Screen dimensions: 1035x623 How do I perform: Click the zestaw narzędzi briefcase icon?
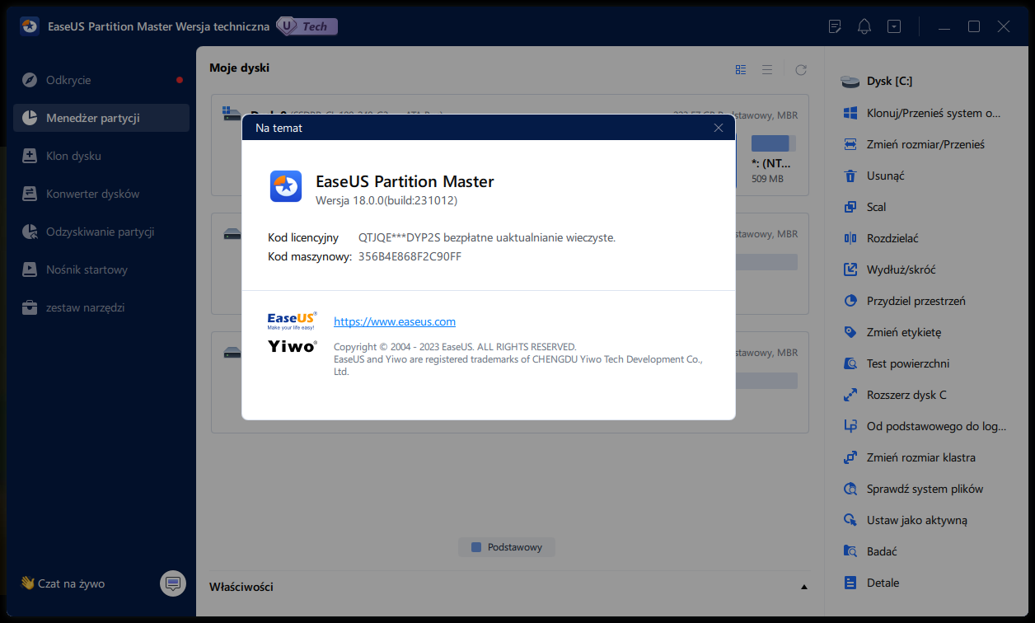pyautogui.click(x=30, y=307)
